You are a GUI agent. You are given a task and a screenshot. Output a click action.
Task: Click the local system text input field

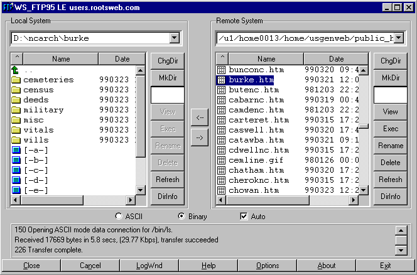[x=168, y=95]
